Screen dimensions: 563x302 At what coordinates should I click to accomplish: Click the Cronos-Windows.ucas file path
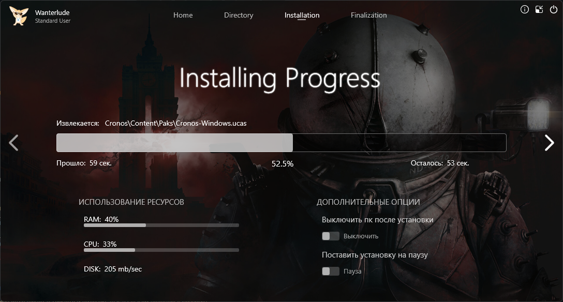click(x=175, y=123)
